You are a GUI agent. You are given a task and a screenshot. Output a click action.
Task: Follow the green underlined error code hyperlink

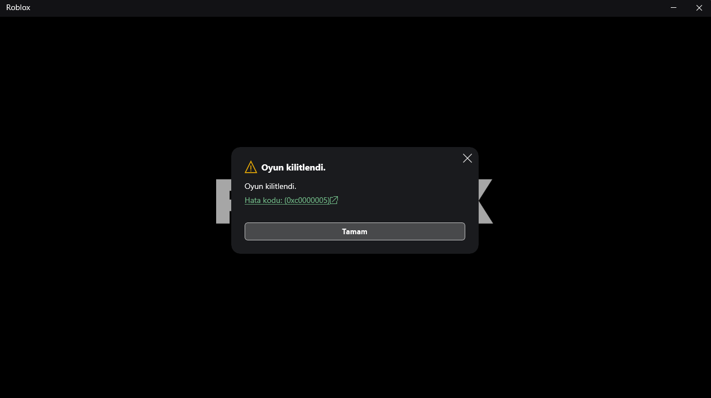291,200
